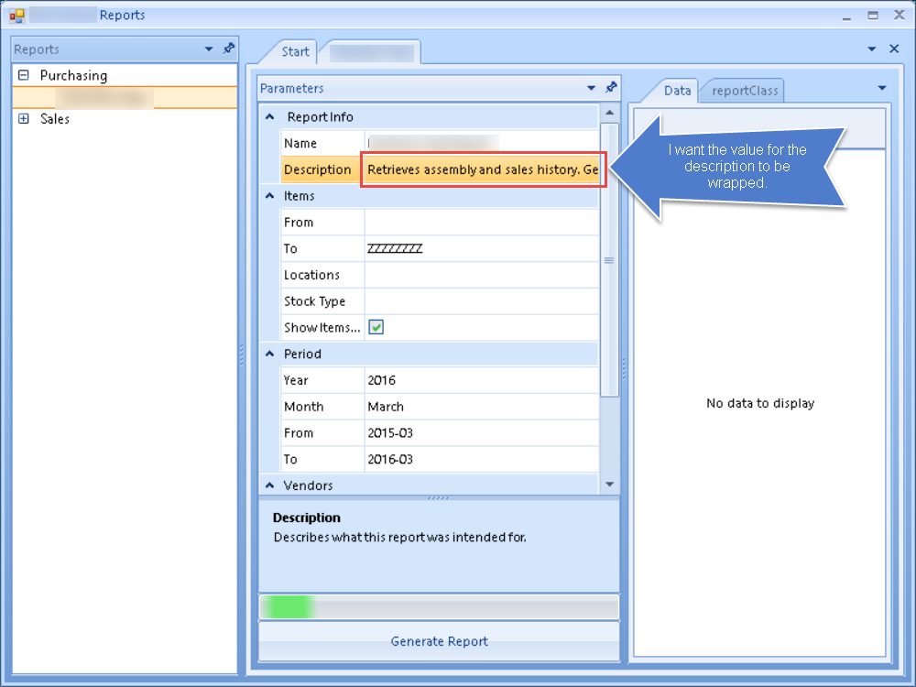Click the splitter between Parameters and Data panels

(624, 368)
